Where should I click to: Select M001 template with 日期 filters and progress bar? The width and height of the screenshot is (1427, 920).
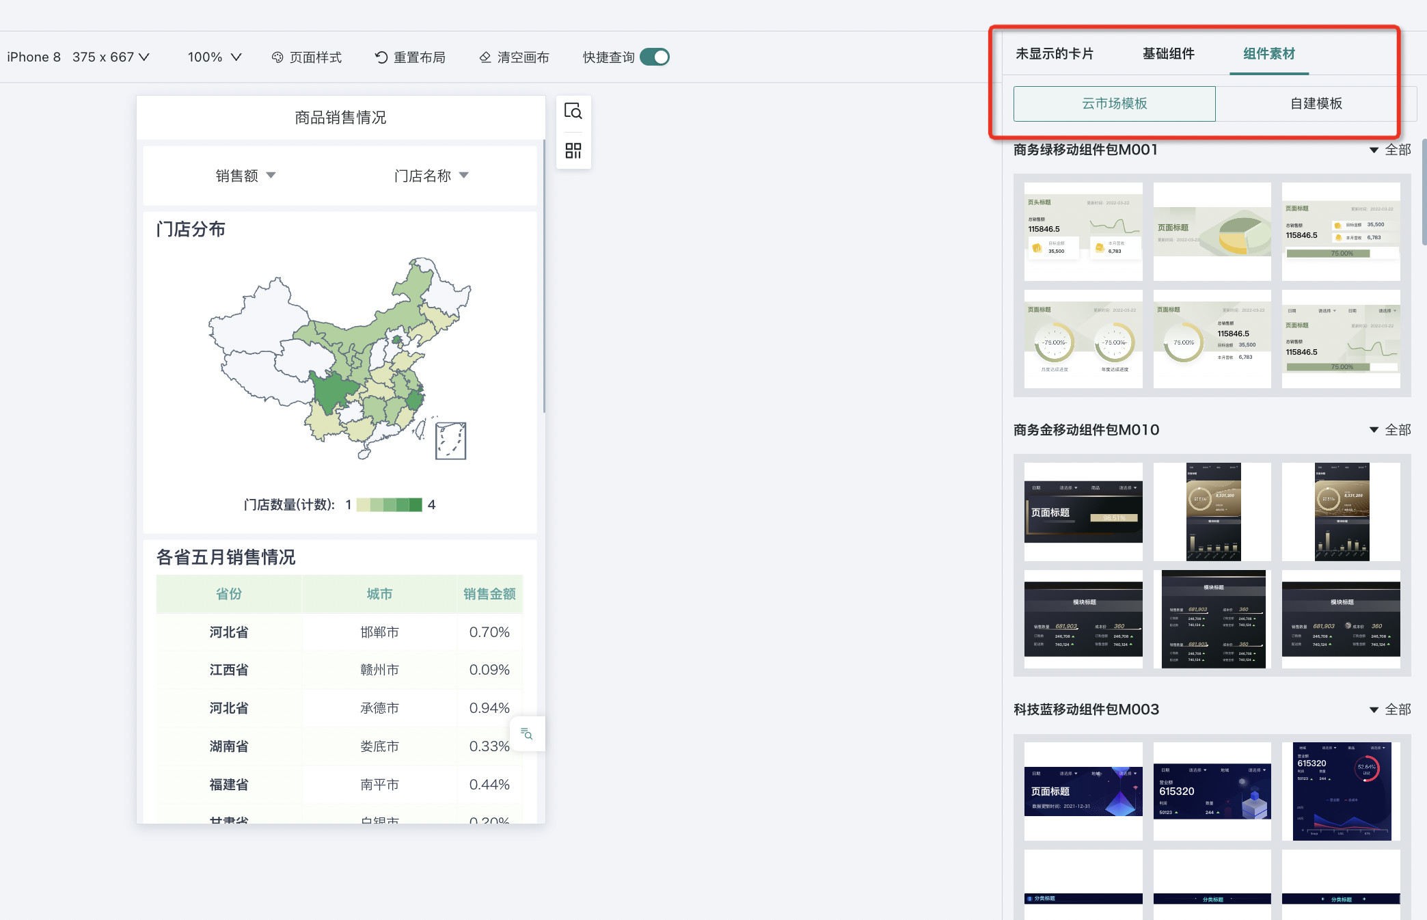(1341, 339)
